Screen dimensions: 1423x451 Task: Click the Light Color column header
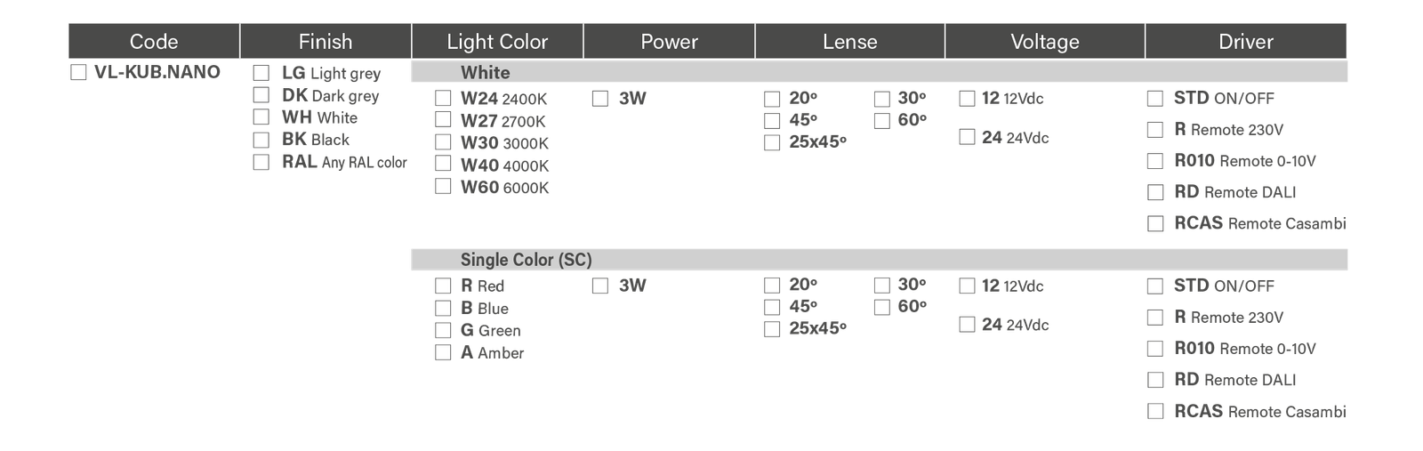(497, 42)
